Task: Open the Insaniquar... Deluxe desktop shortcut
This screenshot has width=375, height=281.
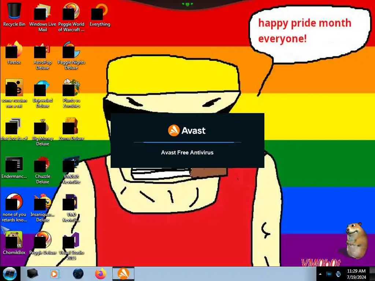Action: tap(42, 208)
